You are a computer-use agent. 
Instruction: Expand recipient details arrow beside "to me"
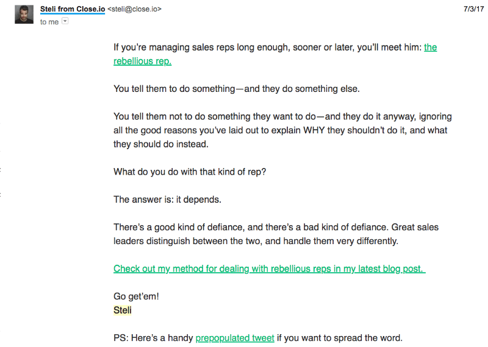click(x=65, y=21)
